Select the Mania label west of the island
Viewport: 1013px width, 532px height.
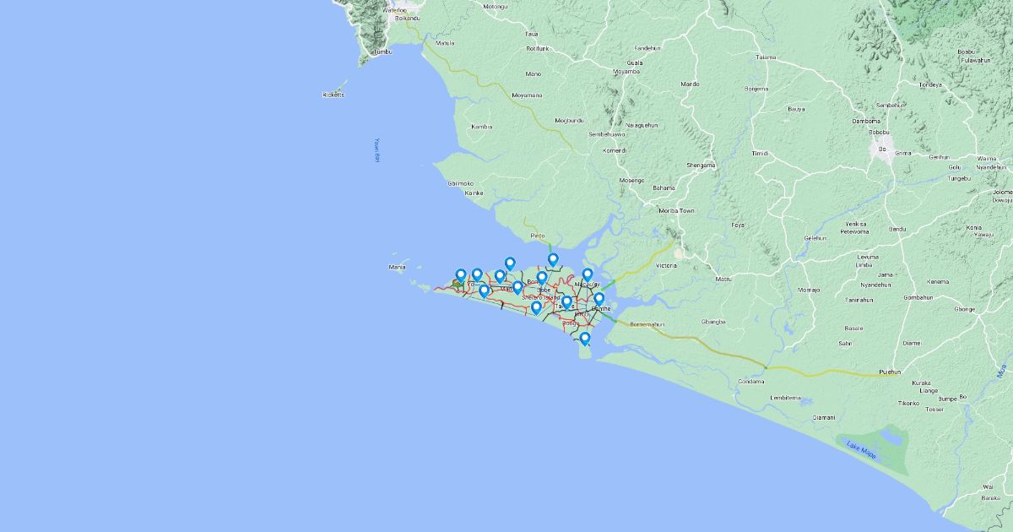click(397, 267)
